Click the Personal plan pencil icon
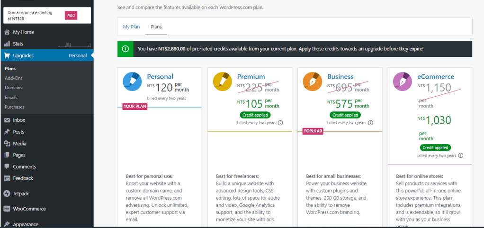This screenshot has height=228, width=484. [132, 82]
